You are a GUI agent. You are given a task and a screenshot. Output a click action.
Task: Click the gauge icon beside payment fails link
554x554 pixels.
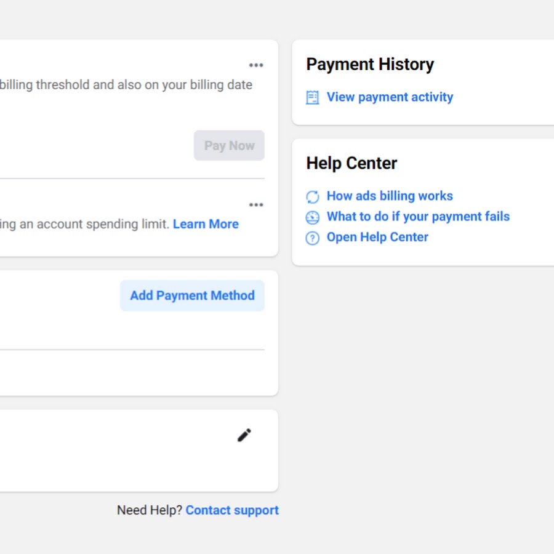(312, 217)
